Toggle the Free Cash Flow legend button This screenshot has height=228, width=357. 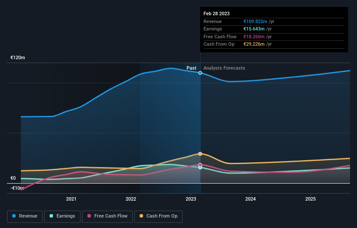tap(107, 216)
